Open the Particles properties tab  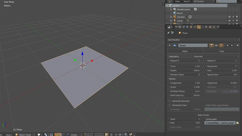click(214, 27)
